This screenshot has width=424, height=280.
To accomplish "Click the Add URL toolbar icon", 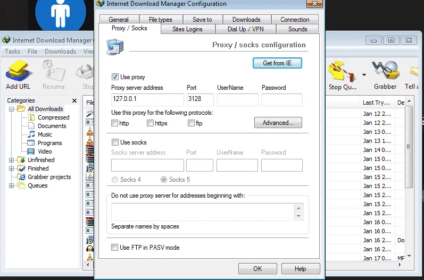I will point(19,71).
